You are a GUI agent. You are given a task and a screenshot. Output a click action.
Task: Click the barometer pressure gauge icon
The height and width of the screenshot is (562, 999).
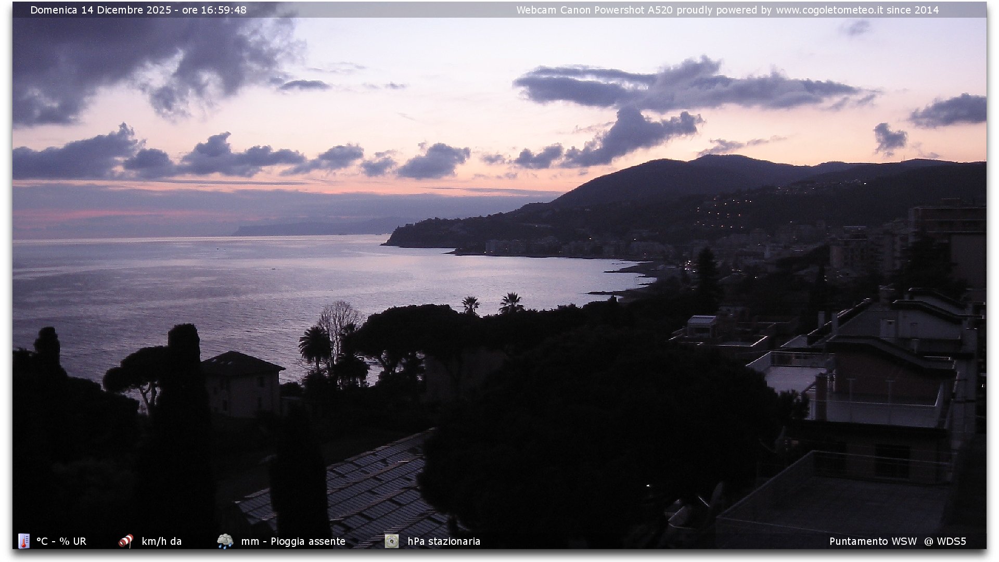[391, 541]
